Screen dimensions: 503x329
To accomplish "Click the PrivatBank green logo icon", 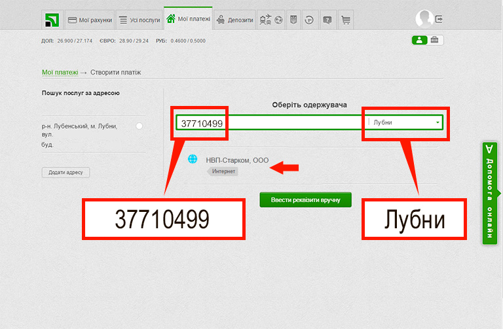I will point(52,20).
